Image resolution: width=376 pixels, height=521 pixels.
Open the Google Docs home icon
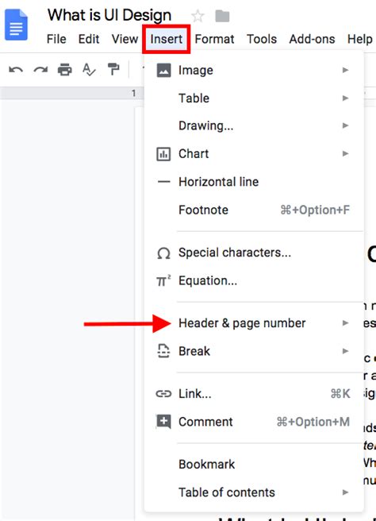click(16, 25)
